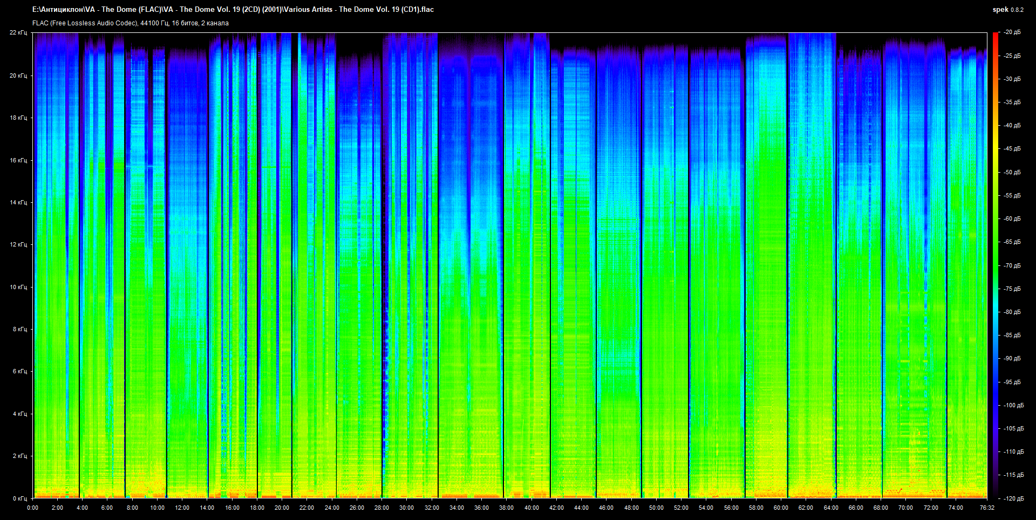The height and width of the screenshot is (520, 1036).
Task: Click the -20 дБ scale label
Action: [1012, 32]
